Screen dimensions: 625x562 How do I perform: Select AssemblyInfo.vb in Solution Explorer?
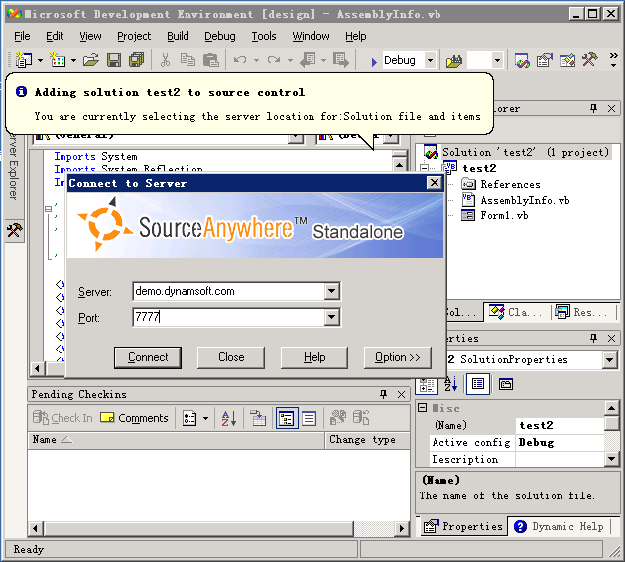point(524,200)
